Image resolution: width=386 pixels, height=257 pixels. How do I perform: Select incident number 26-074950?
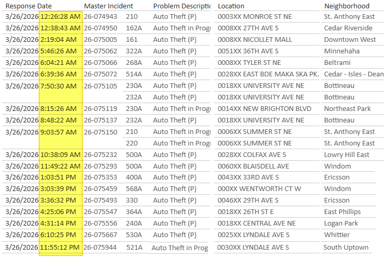[101, 28]
